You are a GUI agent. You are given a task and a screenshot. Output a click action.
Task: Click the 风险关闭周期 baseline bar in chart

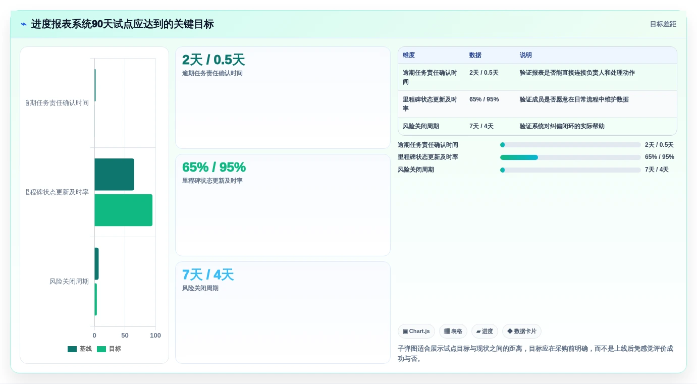(96, 264)
